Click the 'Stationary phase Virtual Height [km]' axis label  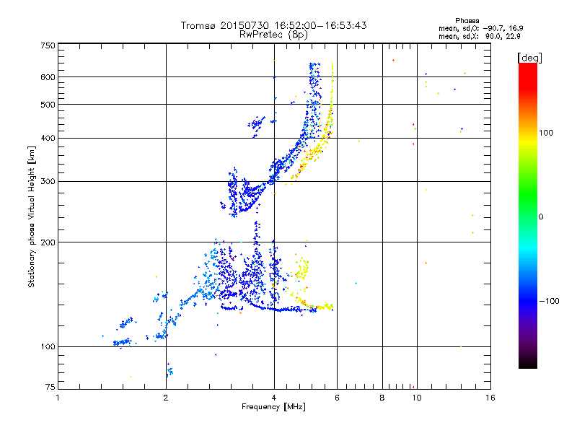[31, 216]
